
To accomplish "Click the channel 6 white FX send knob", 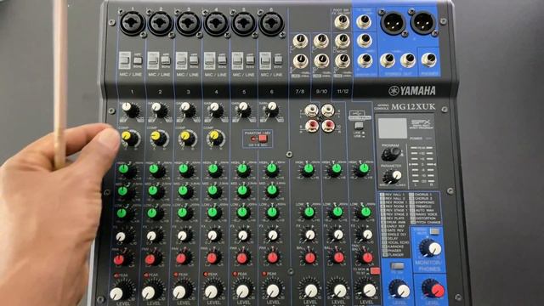I will (x=273, y=235).
